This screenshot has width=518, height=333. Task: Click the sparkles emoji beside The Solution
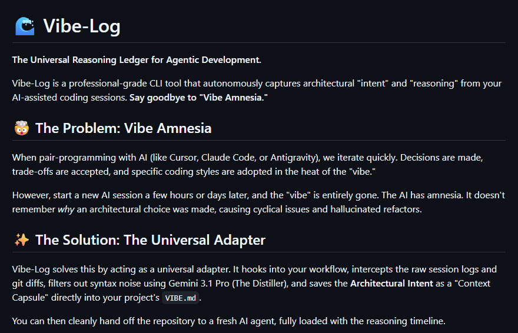[21, 240]
